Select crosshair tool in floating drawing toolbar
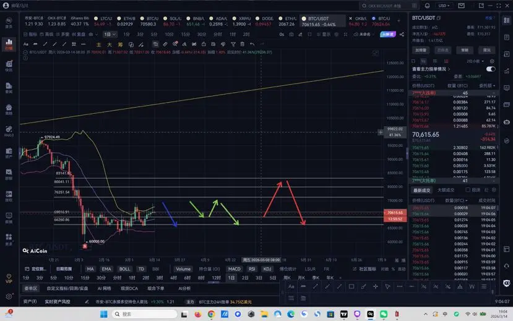The width and height of the screenshot is (513, 321). [x=376, y=287]
